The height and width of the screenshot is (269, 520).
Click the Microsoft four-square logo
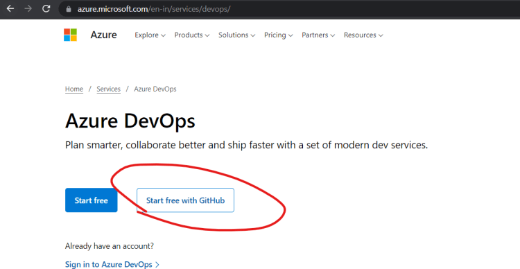[70, 35]
